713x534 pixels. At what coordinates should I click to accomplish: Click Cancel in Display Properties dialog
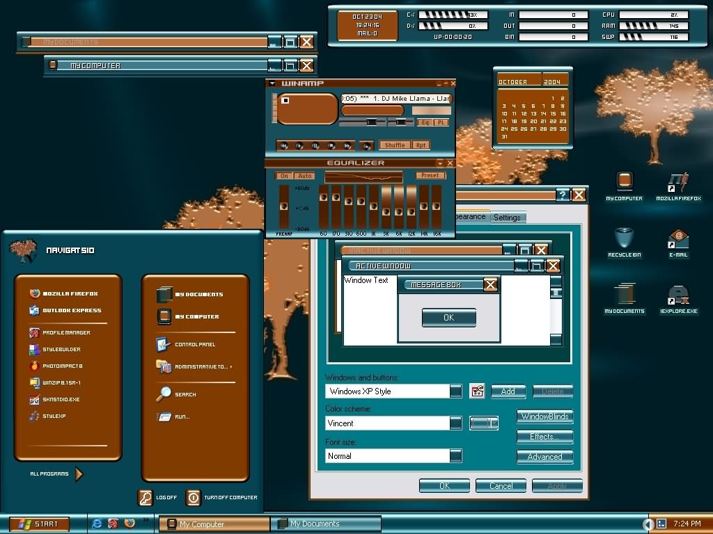tap(501, 486)
